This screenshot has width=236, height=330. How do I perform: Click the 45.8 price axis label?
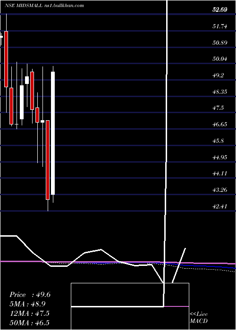pyautogui.click(x=218, y=141)
